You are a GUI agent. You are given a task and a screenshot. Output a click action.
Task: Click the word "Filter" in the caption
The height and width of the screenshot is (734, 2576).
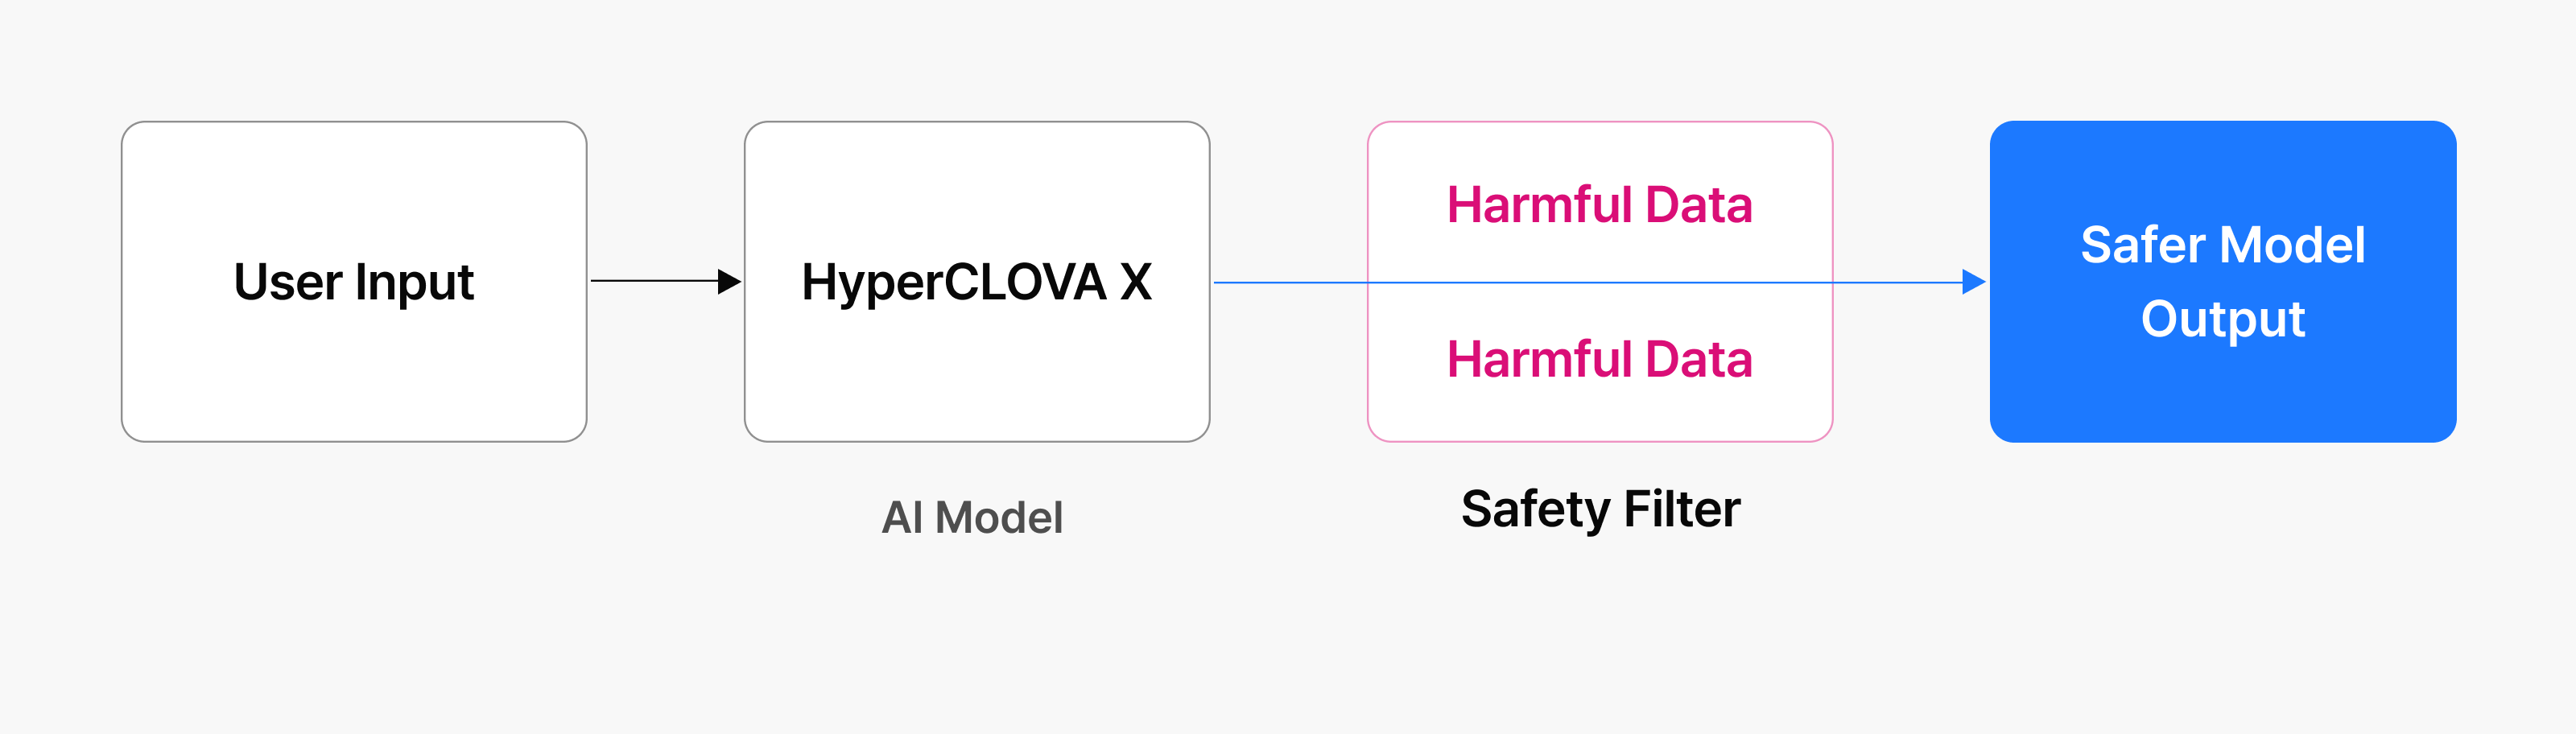click(1682, 509)
